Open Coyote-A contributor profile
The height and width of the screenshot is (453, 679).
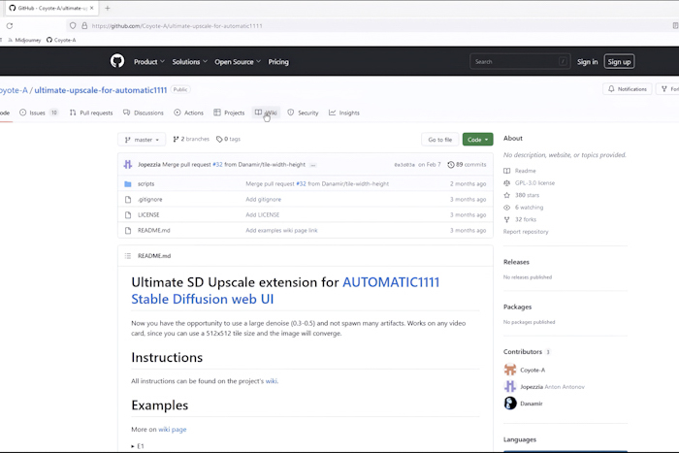pos(533,370)
